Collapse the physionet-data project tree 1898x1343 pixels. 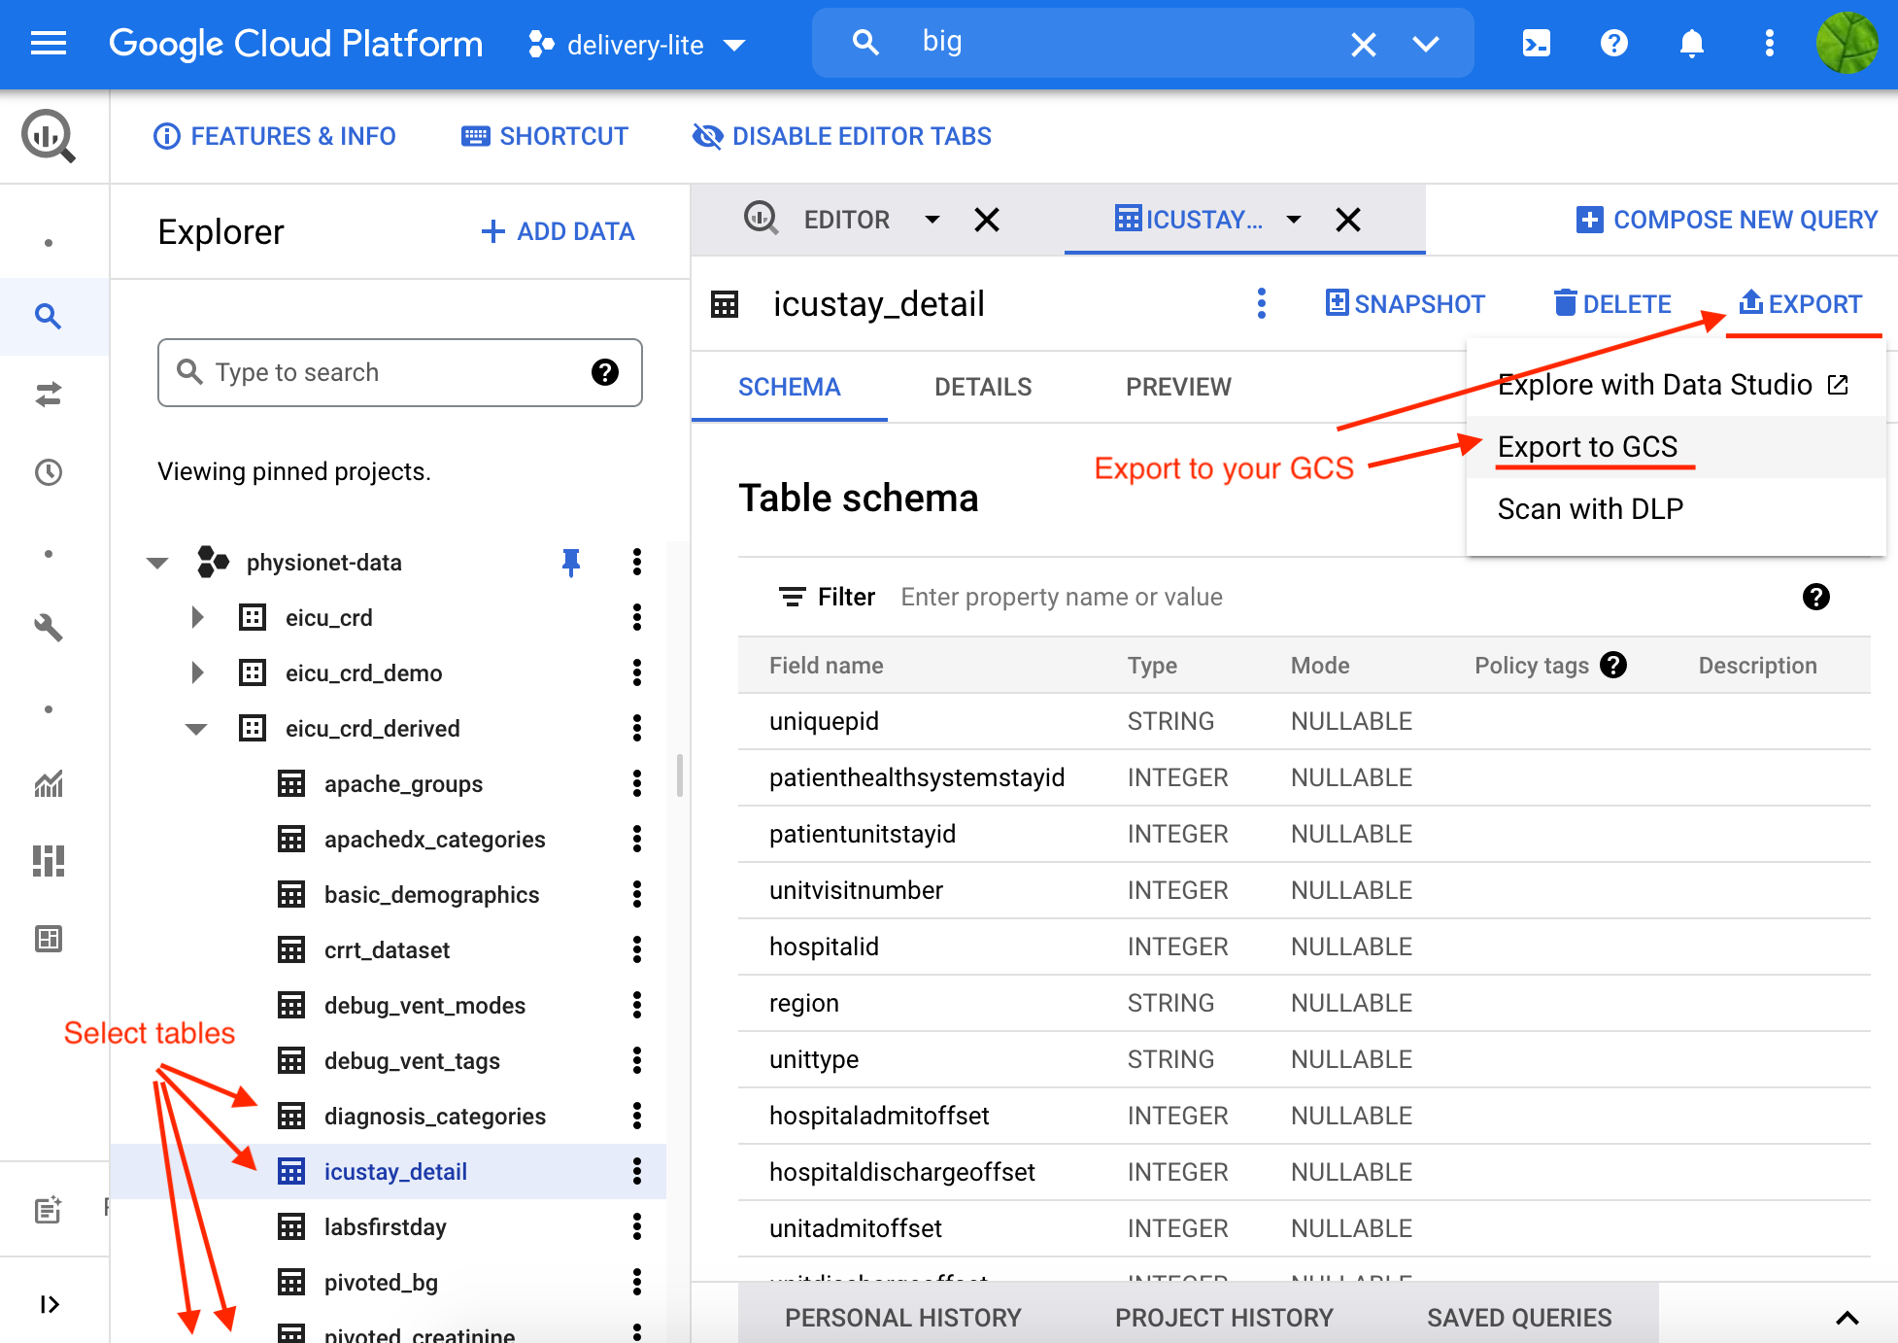click(157, 563)
